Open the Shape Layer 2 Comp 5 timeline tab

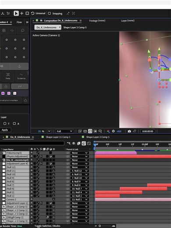tap(98, 137)
